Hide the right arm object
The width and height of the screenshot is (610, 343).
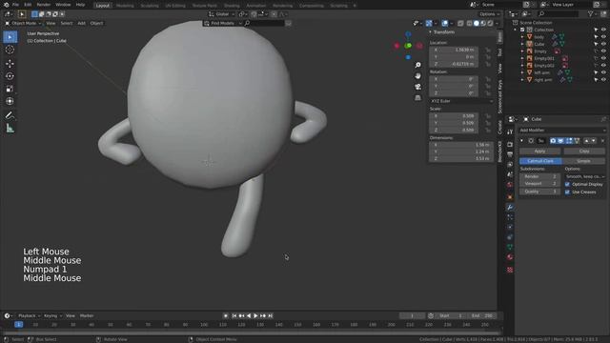[x=603, y=80]
